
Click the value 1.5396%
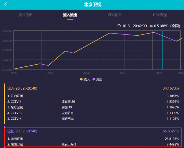173,102
